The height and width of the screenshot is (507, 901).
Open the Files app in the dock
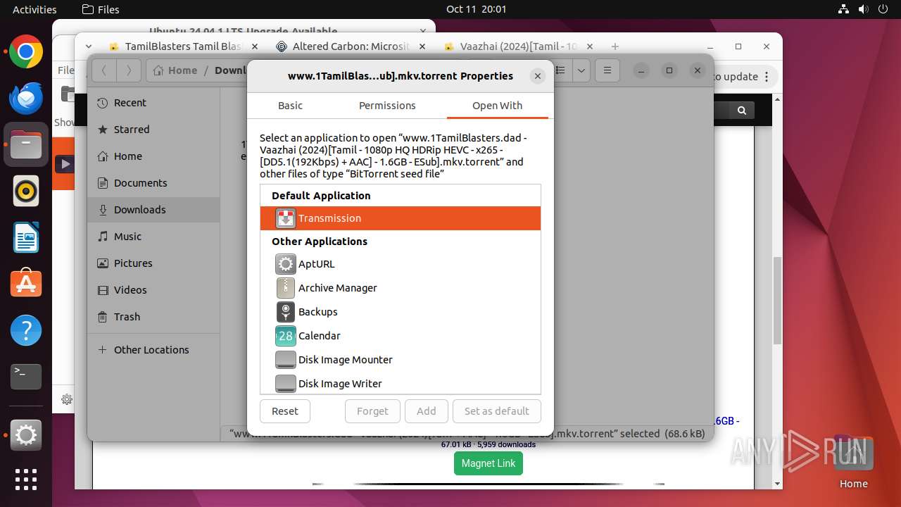point(26,144)
